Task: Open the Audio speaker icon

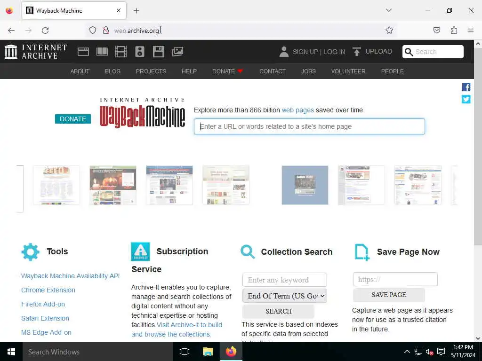Action: (139, 52)
